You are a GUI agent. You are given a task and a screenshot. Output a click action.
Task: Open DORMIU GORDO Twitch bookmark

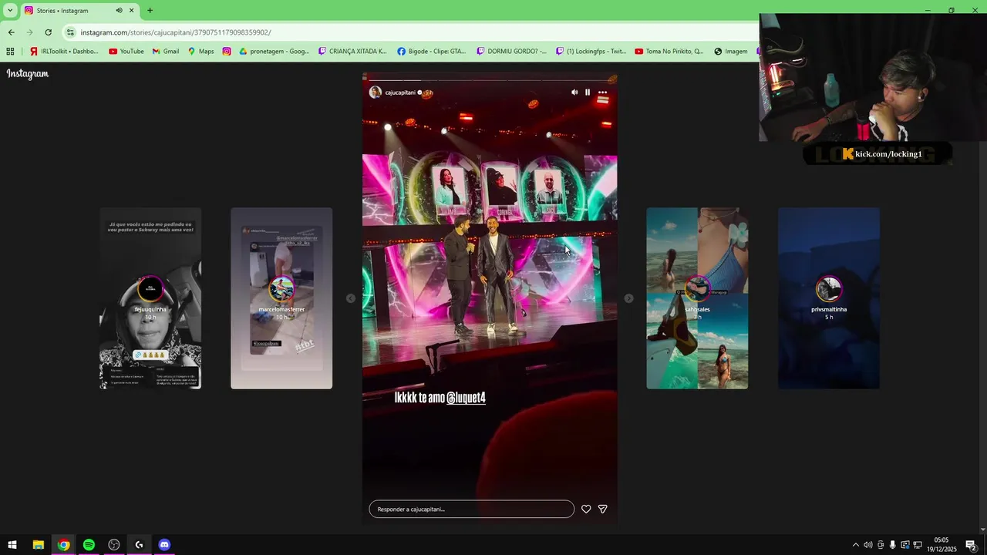[x=511, y=52]
